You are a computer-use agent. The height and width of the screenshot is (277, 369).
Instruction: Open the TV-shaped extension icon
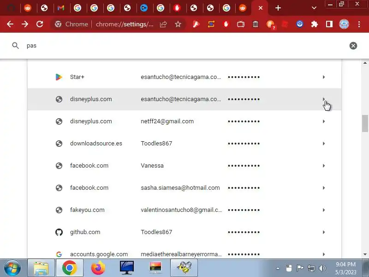pyautogui.click(x=241, y=24)
